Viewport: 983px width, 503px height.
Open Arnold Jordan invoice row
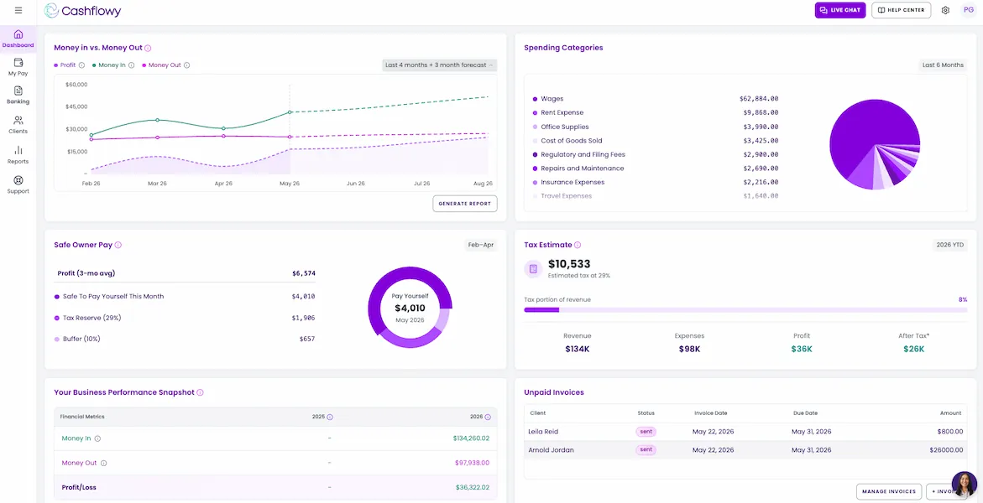[x=745, y=449]
